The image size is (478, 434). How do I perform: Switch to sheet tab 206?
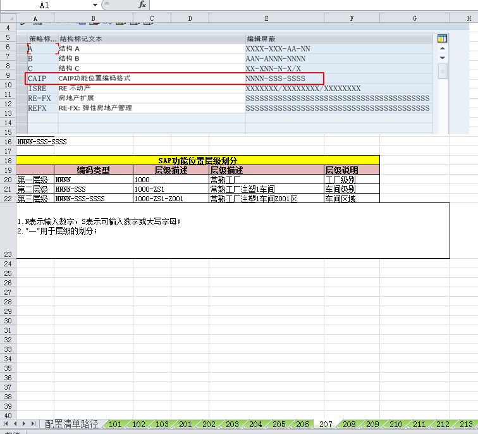click(x=302, y=424)
